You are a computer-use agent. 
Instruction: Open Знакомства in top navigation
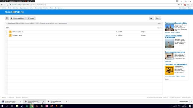coord(38,8)
